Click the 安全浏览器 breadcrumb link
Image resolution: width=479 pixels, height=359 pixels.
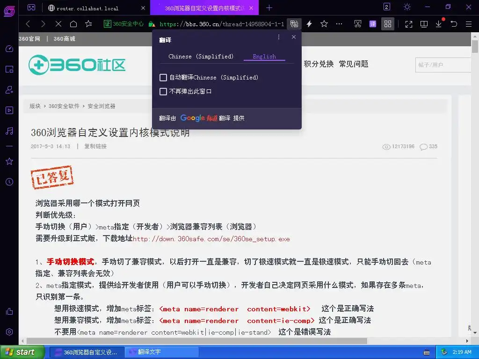(x=102, y=106)
